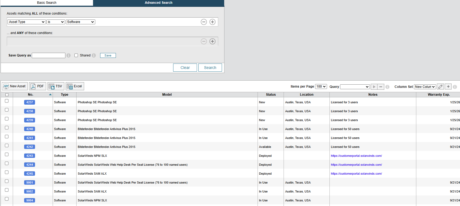
Task: Select the checkbox for asset 4237
Action: [x=7, y=101]
